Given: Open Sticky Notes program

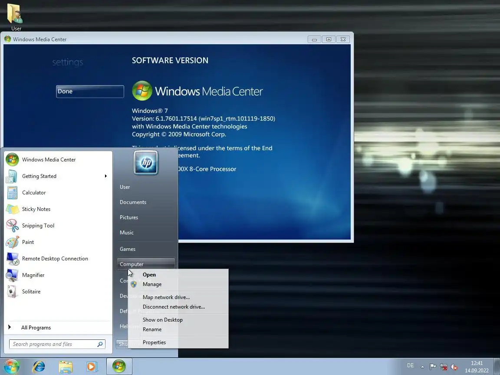Looking at the screenshot, I should (x=58, y=209).
